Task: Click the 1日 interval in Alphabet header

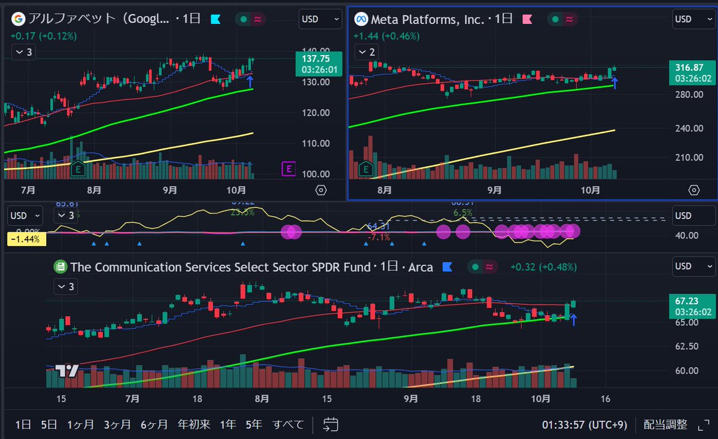Action: click(x=192, y=19)
